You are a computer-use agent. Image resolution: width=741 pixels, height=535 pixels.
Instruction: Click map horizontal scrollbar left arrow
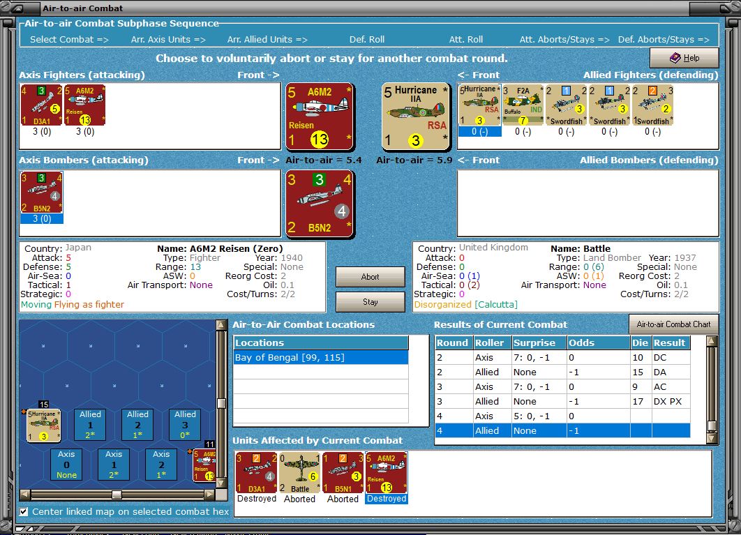(x=25, y=495)
